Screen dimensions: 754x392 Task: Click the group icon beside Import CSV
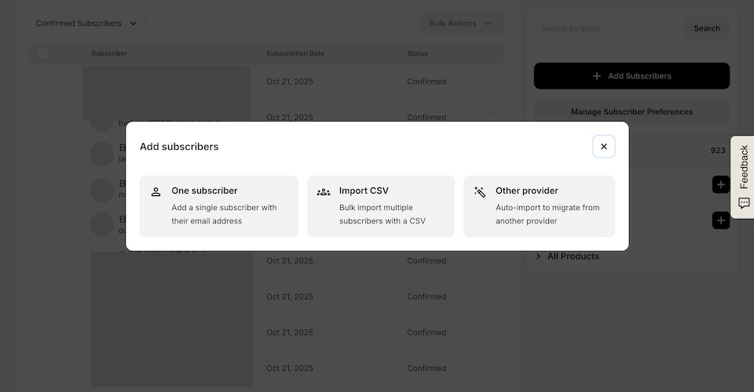(323, 191)
